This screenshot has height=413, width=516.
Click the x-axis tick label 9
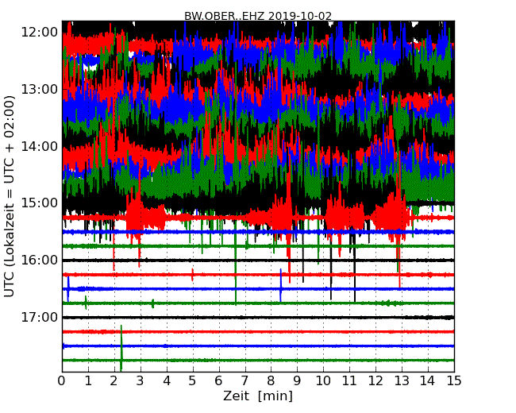[x=297, y=380]
